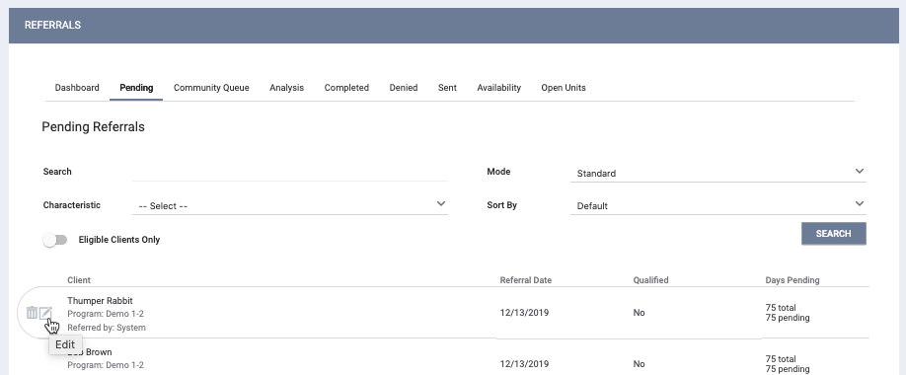Click Thumper Rabbit's '75 total' value
Image resolution: width=906 pixels, height=375 pixels.
click(x=781, y=307)
